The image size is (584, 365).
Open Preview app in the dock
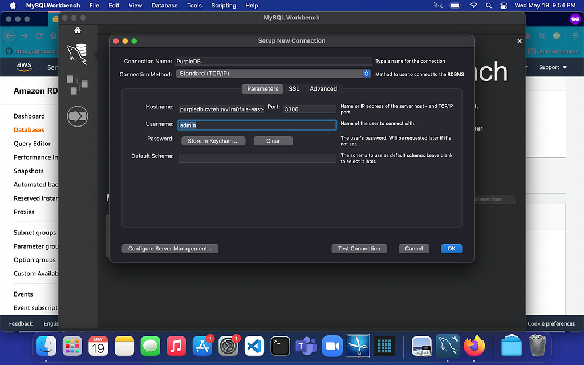[421, 346]
